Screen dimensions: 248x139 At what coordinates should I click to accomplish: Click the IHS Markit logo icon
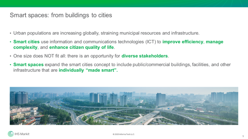(x=11, y=134)
